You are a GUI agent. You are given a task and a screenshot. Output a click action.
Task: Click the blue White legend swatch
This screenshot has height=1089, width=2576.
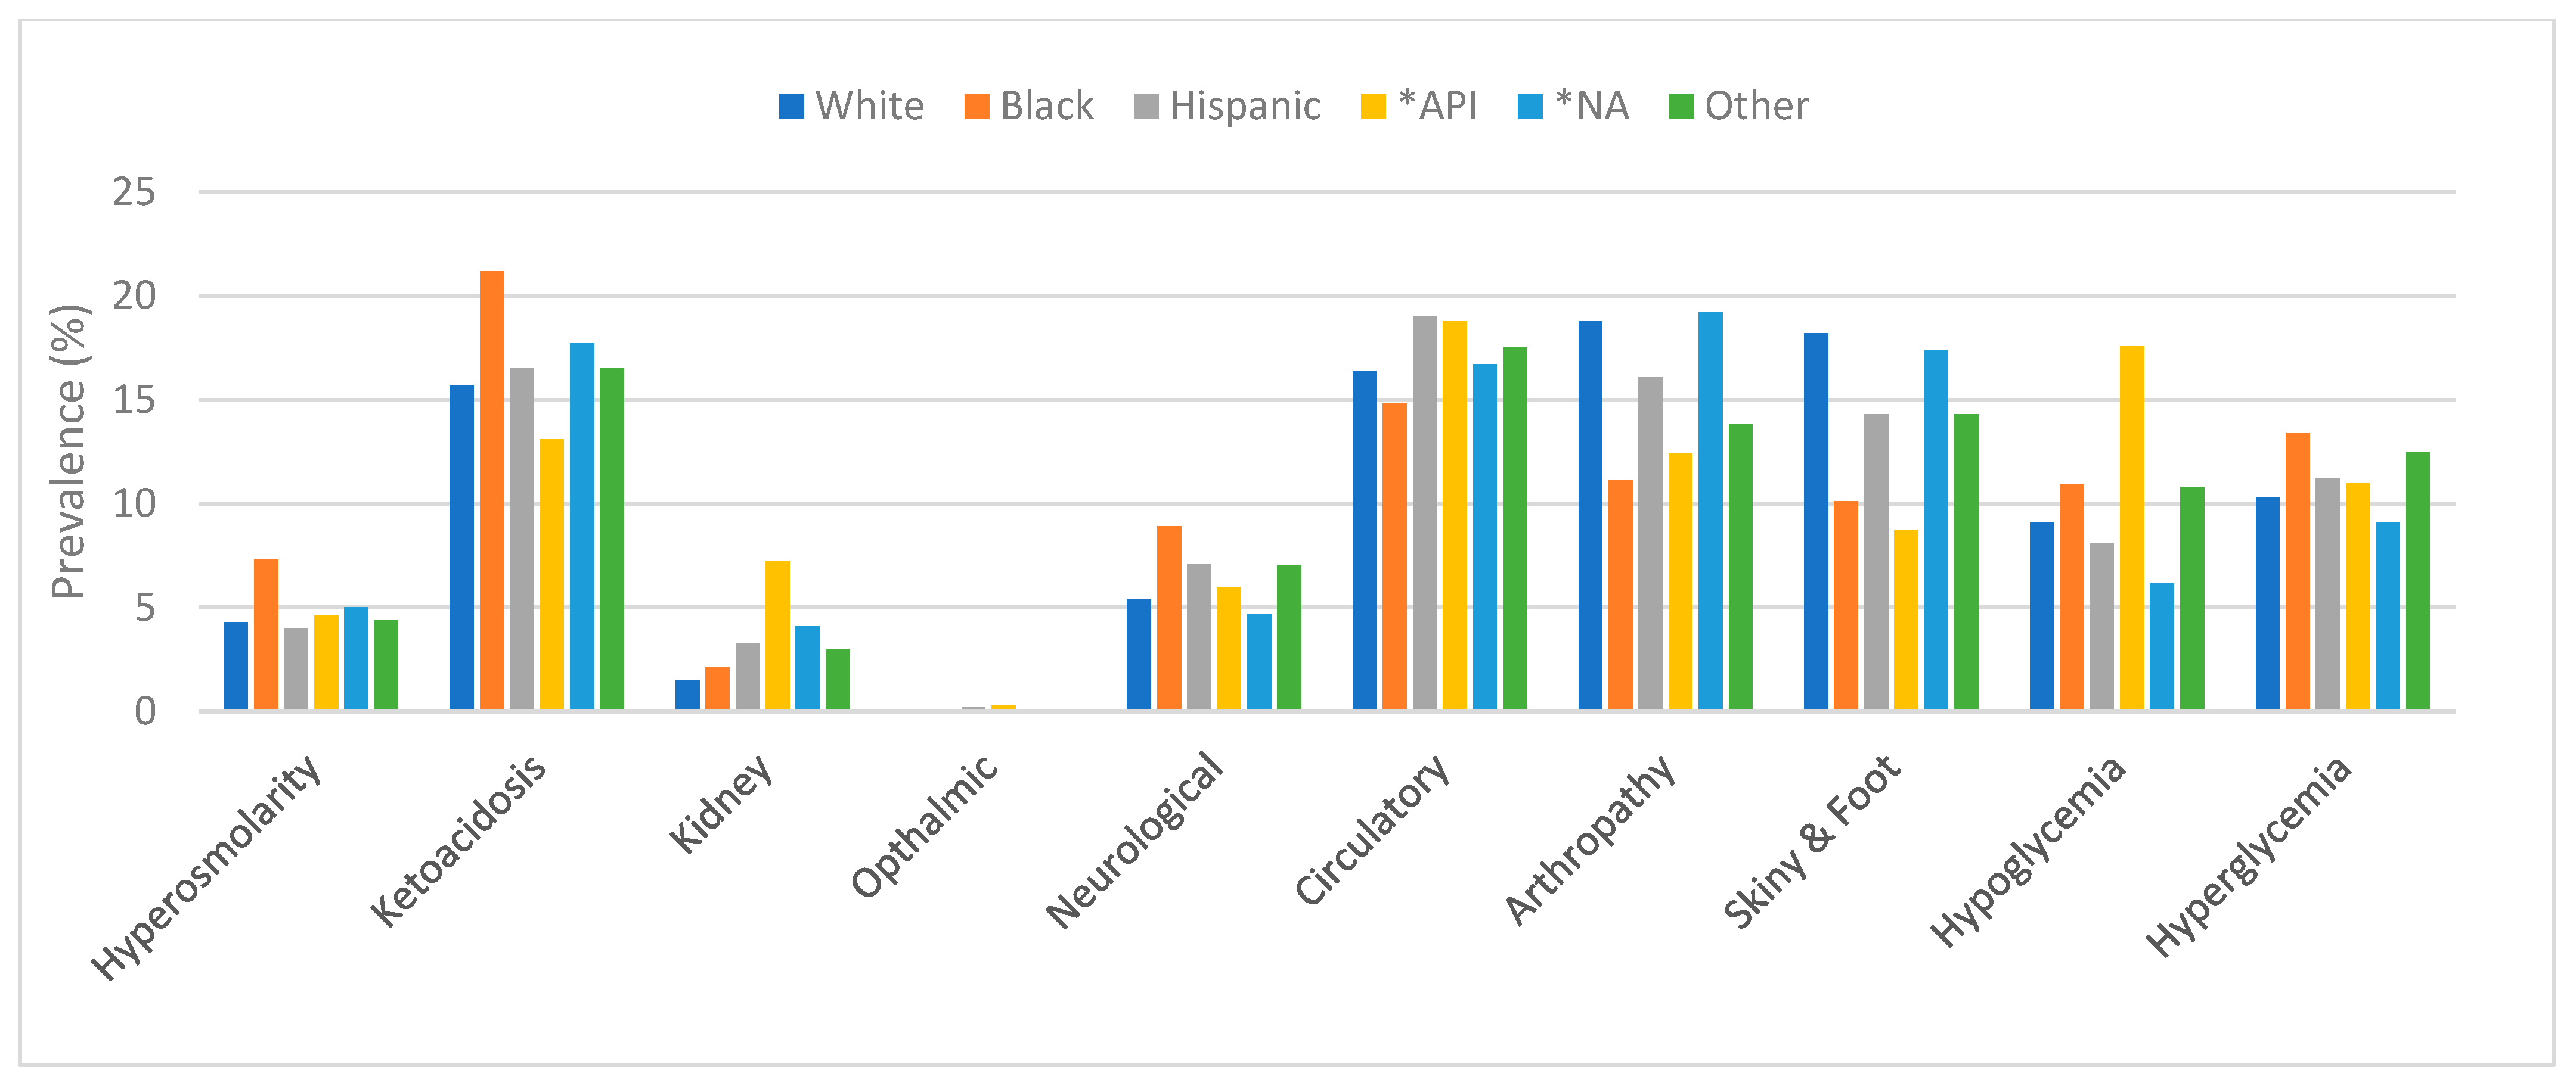791,107
